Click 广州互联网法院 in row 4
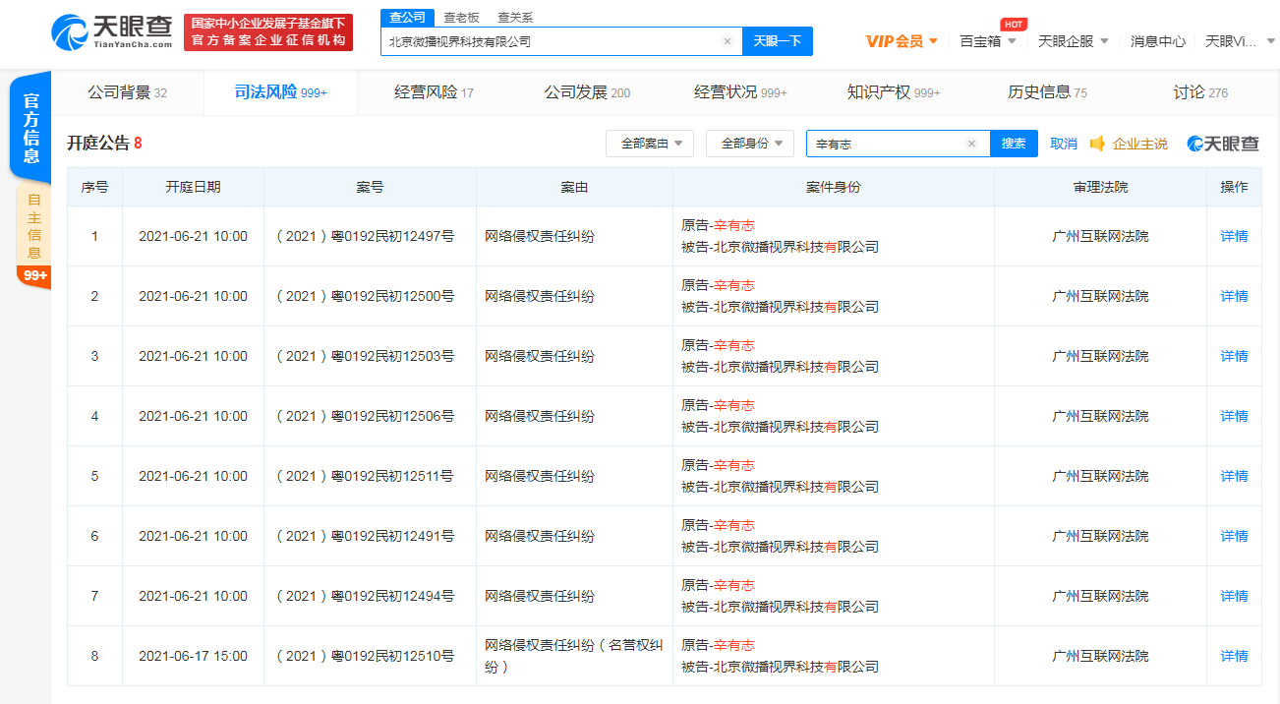 coord(1100,416)
